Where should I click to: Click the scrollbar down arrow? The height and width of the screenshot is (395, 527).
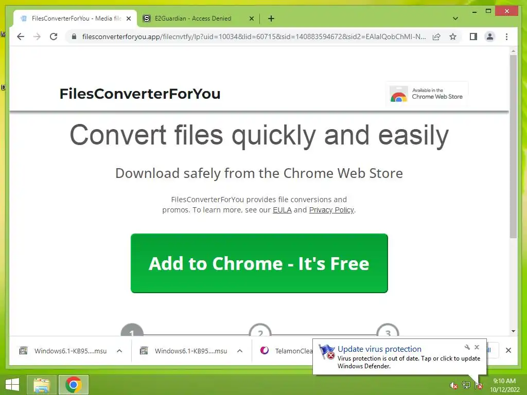(513, 331)
